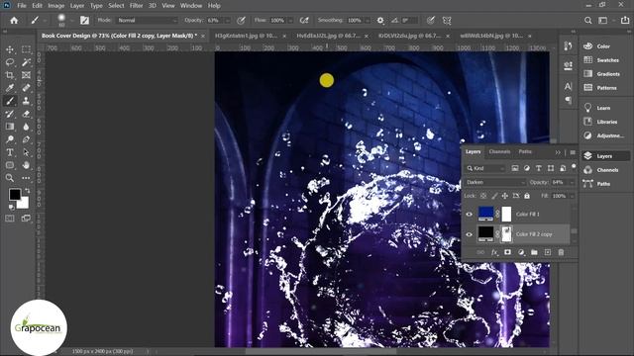Click the Share icon in options bar
The image size is (634, 356).
tap(625, 20)
